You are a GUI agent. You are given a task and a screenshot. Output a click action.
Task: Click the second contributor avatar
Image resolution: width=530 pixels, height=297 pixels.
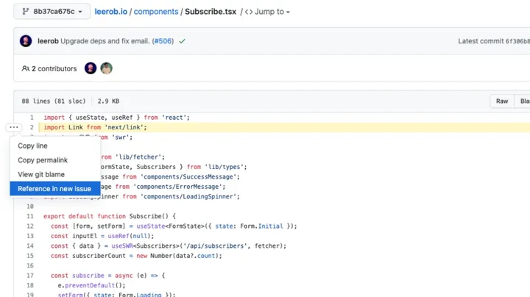[x=107, y=68]
